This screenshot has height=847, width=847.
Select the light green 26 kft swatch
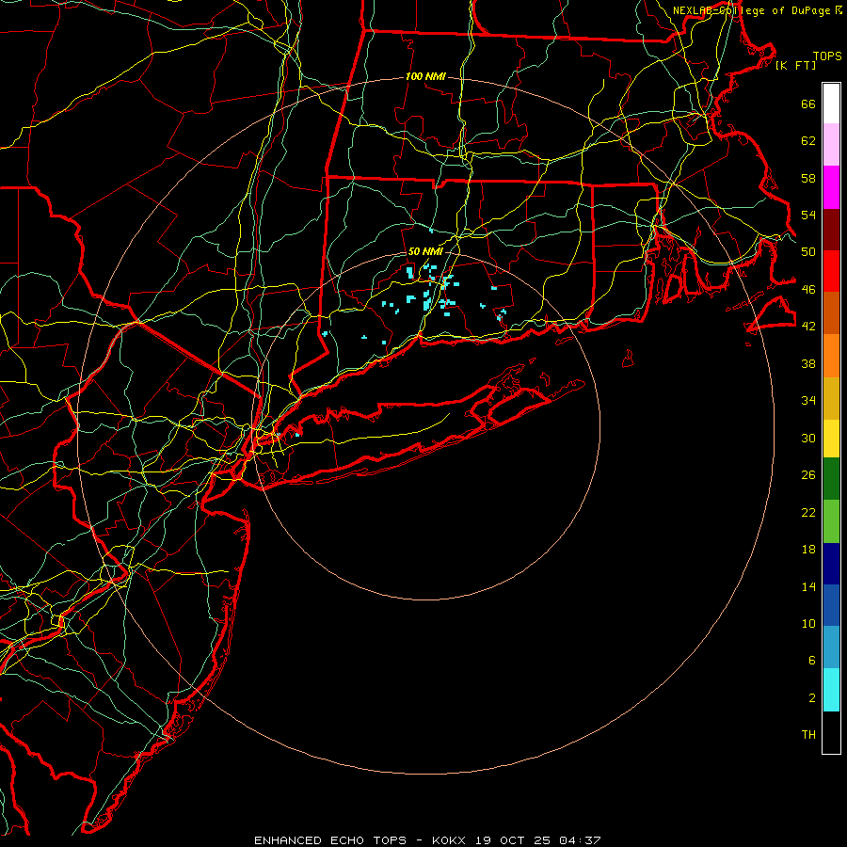[x=831, y=521]
